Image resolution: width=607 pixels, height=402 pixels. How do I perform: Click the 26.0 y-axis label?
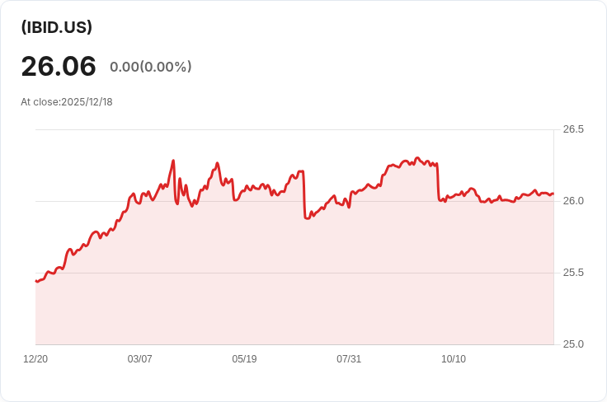coord(573,201)
